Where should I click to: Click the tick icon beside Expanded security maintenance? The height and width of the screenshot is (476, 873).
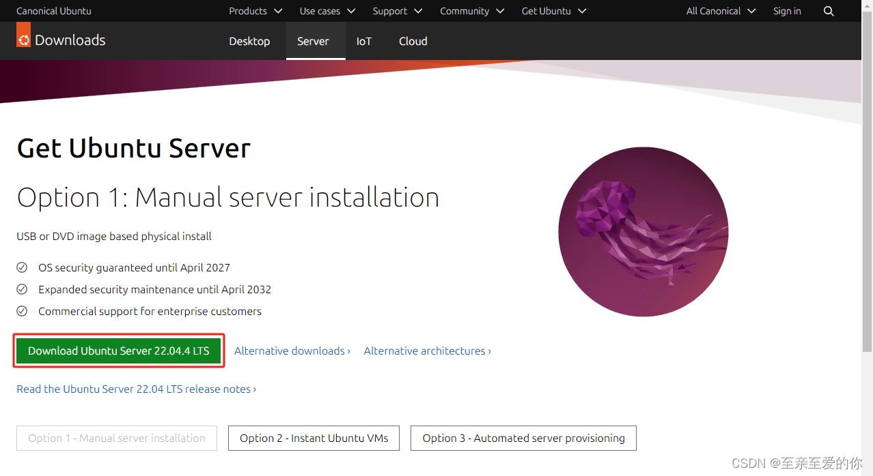[22, 289]
